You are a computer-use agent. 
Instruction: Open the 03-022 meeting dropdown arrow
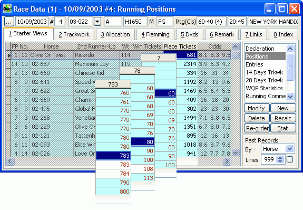[x=97, y=22]
